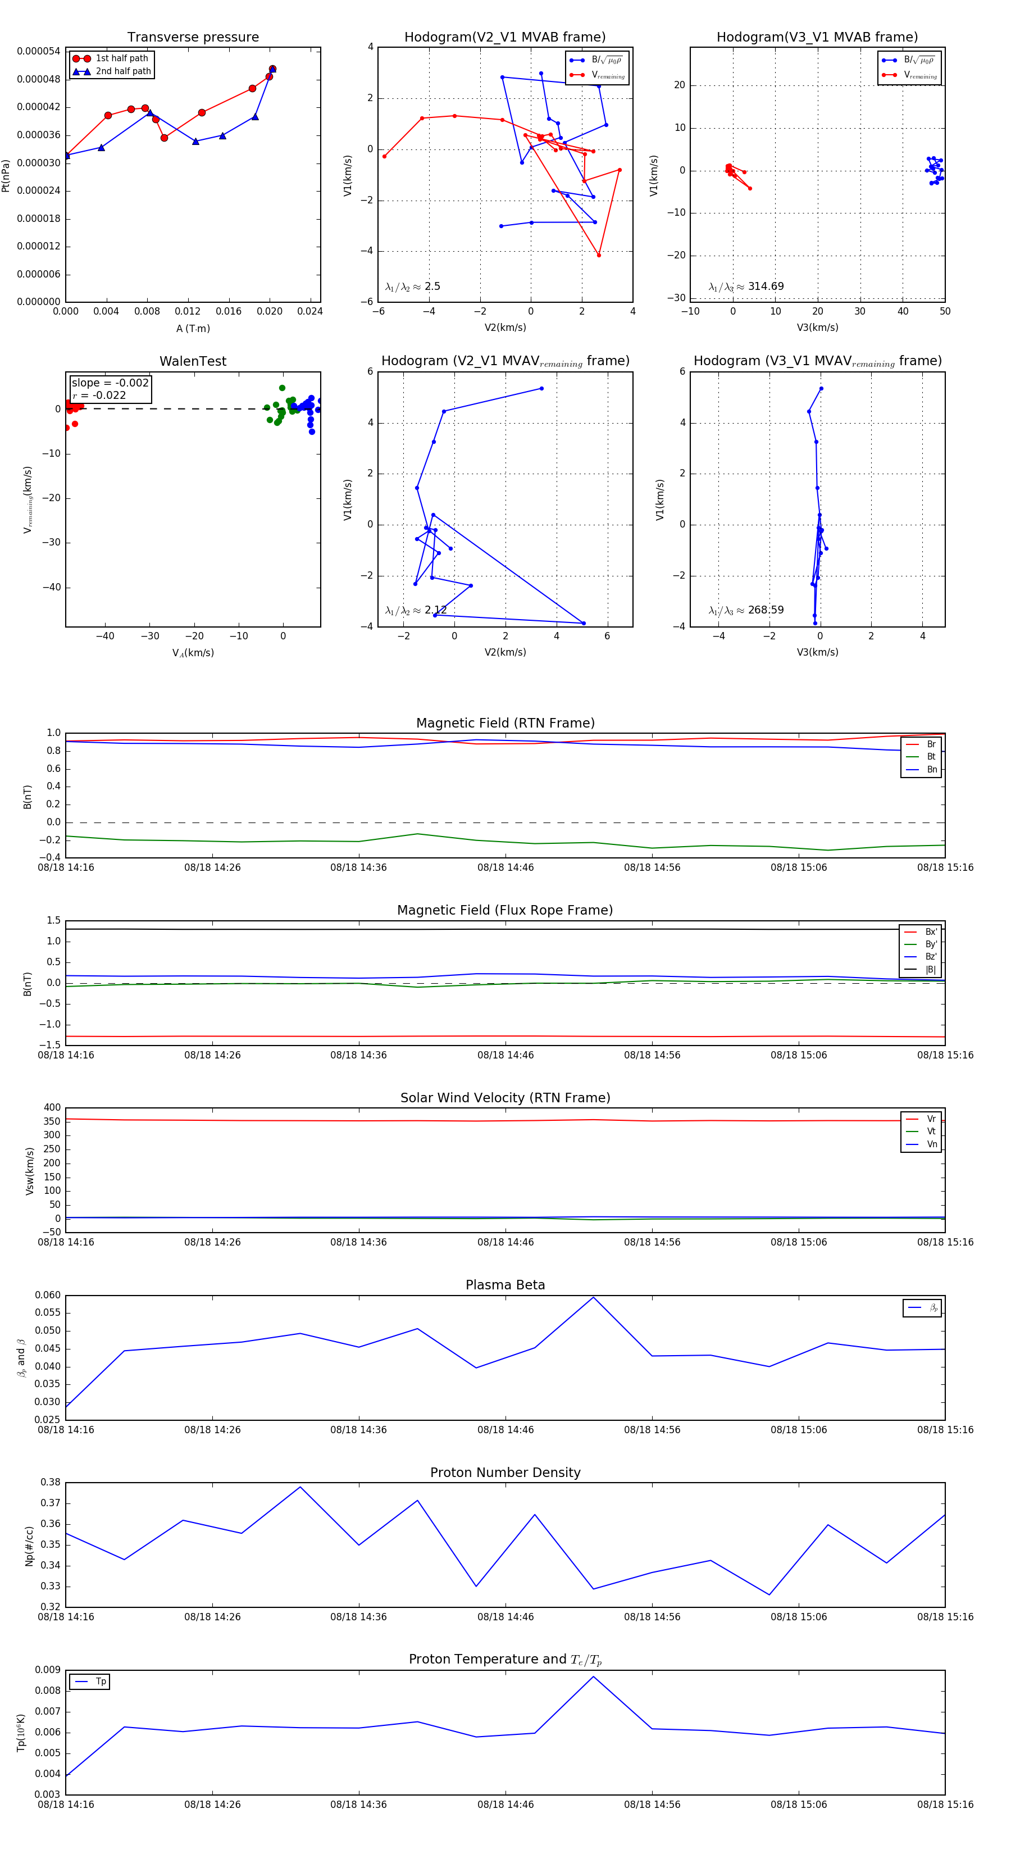Screen dimensions: 1011x1854
Task: Select the 0.000054 tick on Transverse pressure
Action: [x=39, y=51]
